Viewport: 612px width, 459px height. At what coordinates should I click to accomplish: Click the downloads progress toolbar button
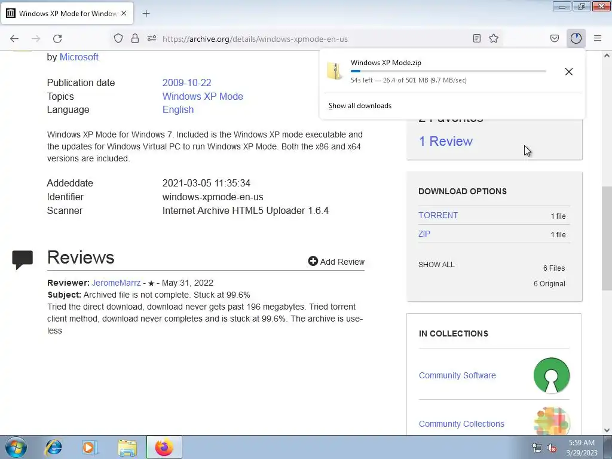click(x=576, y=38)
